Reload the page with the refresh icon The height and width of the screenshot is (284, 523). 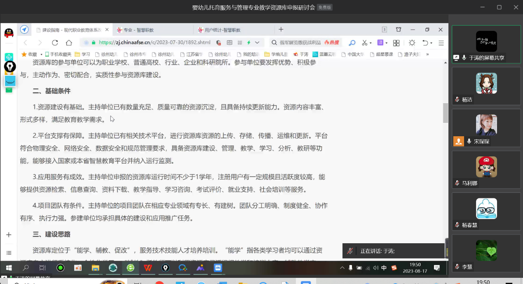click(55, 43)
